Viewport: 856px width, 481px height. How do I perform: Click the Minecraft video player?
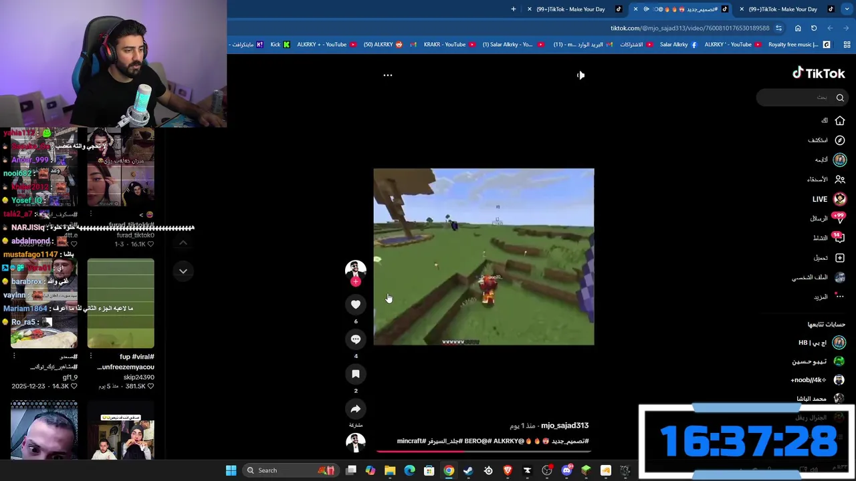point(484,257)
